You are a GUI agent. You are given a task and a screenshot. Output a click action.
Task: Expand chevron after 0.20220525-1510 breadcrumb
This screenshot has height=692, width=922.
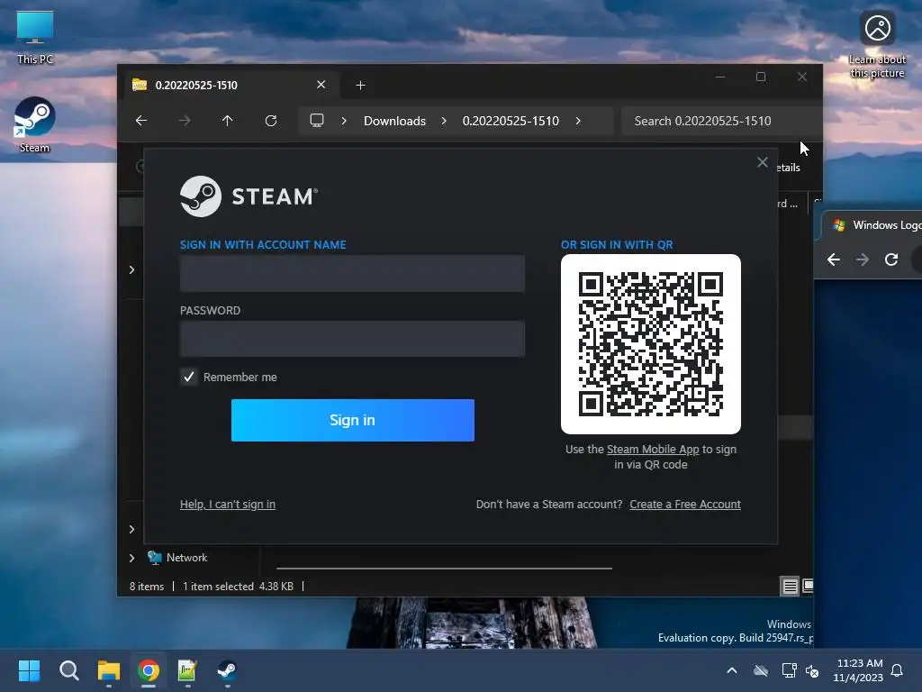tap(578, 121)
